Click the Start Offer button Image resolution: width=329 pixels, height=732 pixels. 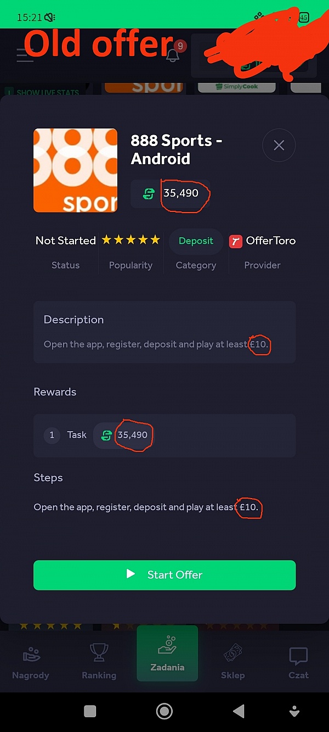(164, 575)
